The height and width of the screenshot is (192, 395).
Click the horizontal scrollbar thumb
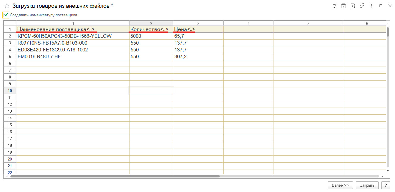[x=115, y=176]
